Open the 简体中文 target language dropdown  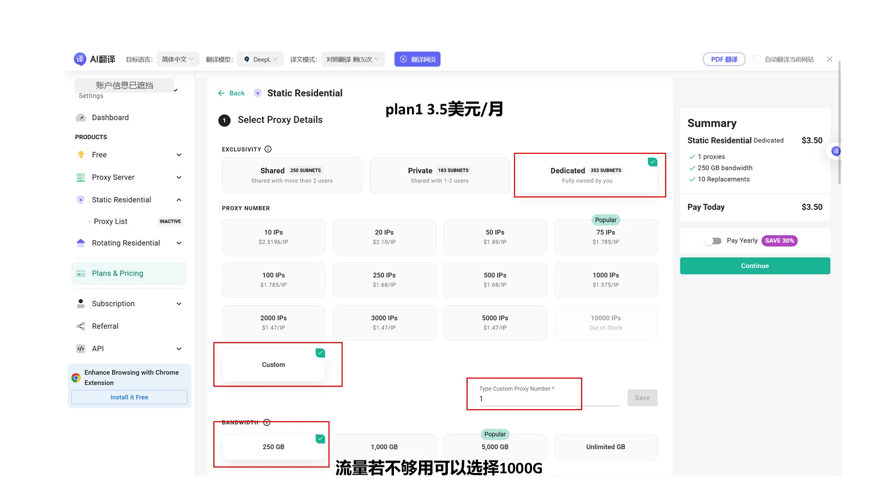[178, 59]
